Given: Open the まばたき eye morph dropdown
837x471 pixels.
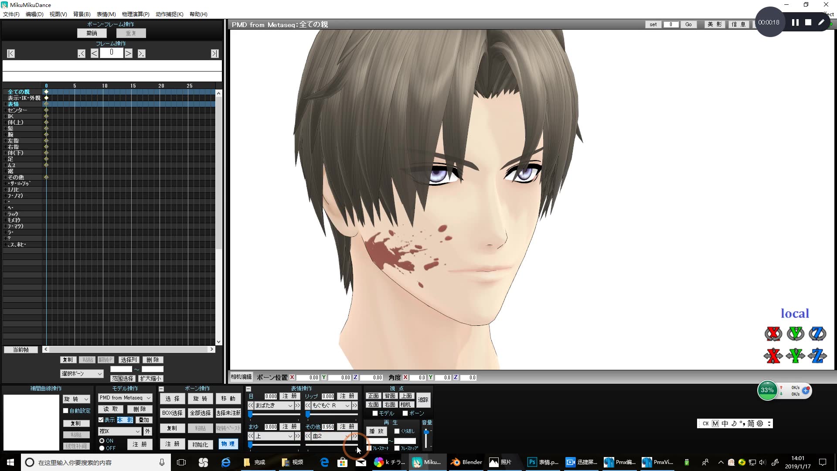Looking at the screenshot, I should coord(274,406).
